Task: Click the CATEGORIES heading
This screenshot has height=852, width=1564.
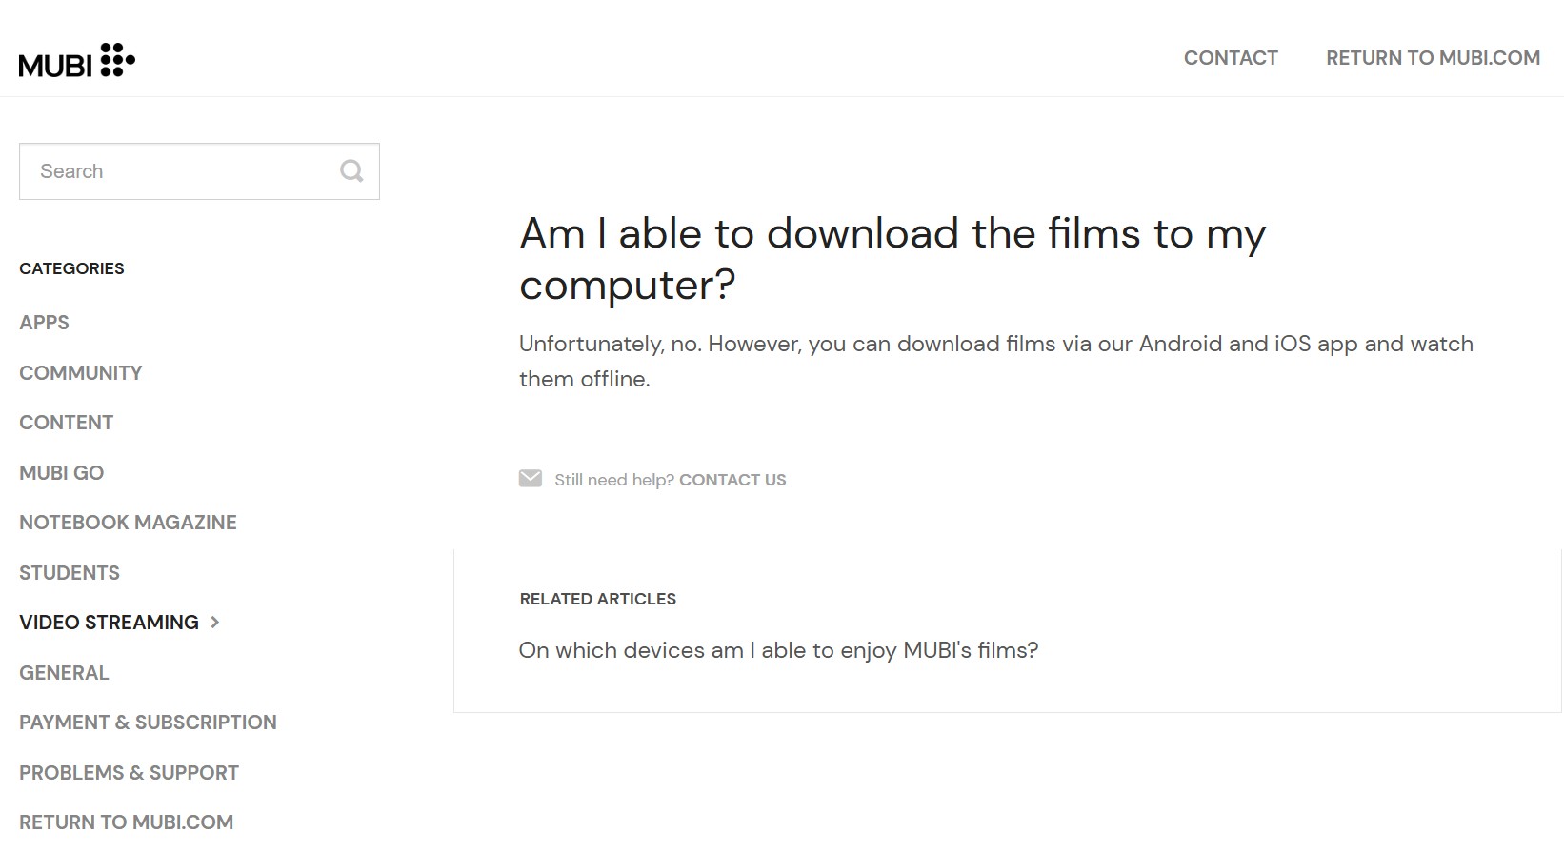Action: [x=71, y=268]
